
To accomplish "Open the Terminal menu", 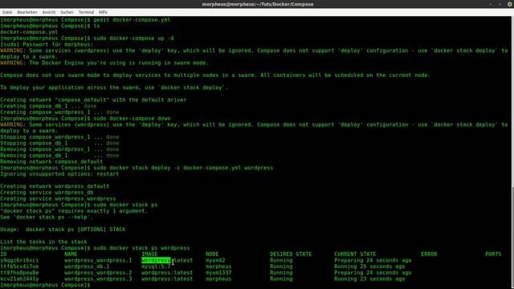I will (86, 12).
